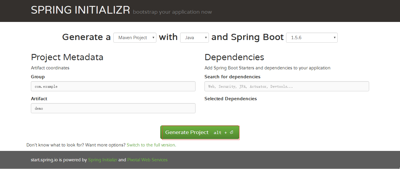
Task: Click the 'Artifact' field label
Action: point(39,99)
